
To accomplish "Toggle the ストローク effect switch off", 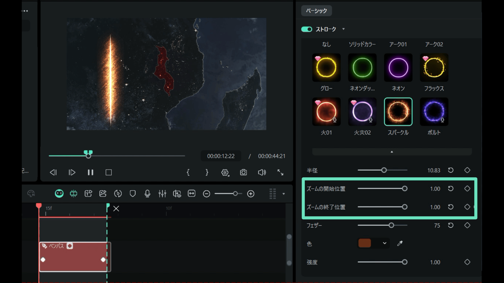I will pos(307,29).
